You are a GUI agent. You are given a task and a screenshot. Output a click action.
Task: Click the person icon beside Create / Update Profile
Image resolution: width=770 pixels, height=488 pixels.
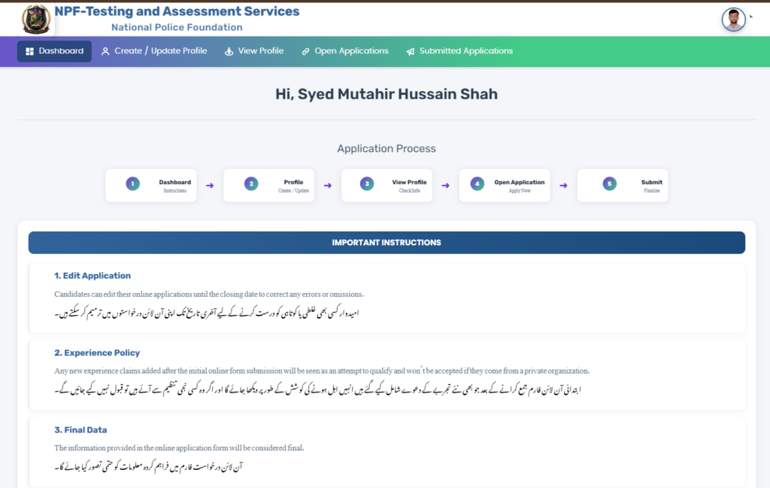click(105, 52)
